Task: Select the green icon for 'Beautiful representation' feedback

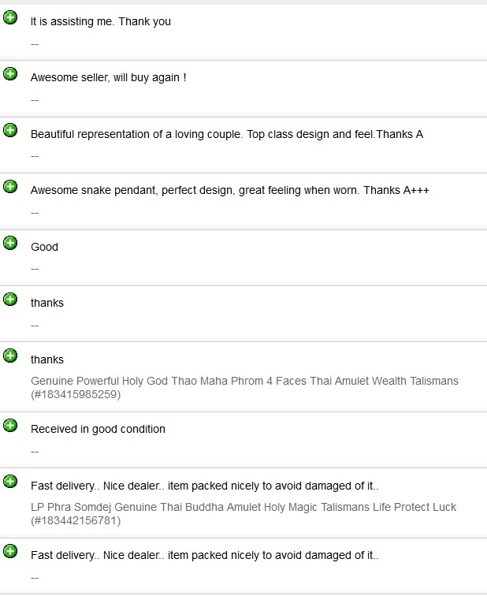Action: pyautogui.click(x=10, y=130)
